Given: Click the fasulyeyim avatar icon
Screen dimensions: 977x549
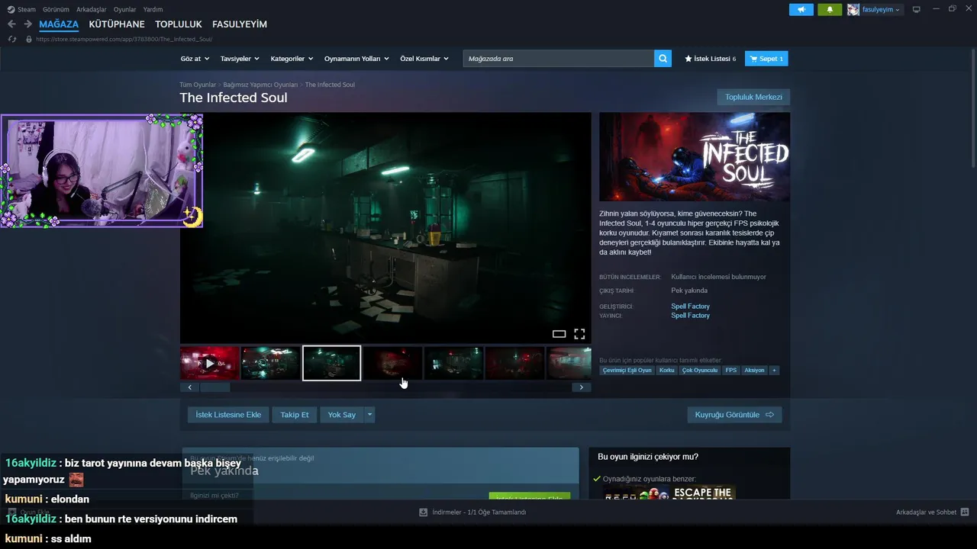Looking at the screenshot, I should click(x=853, y=9).
